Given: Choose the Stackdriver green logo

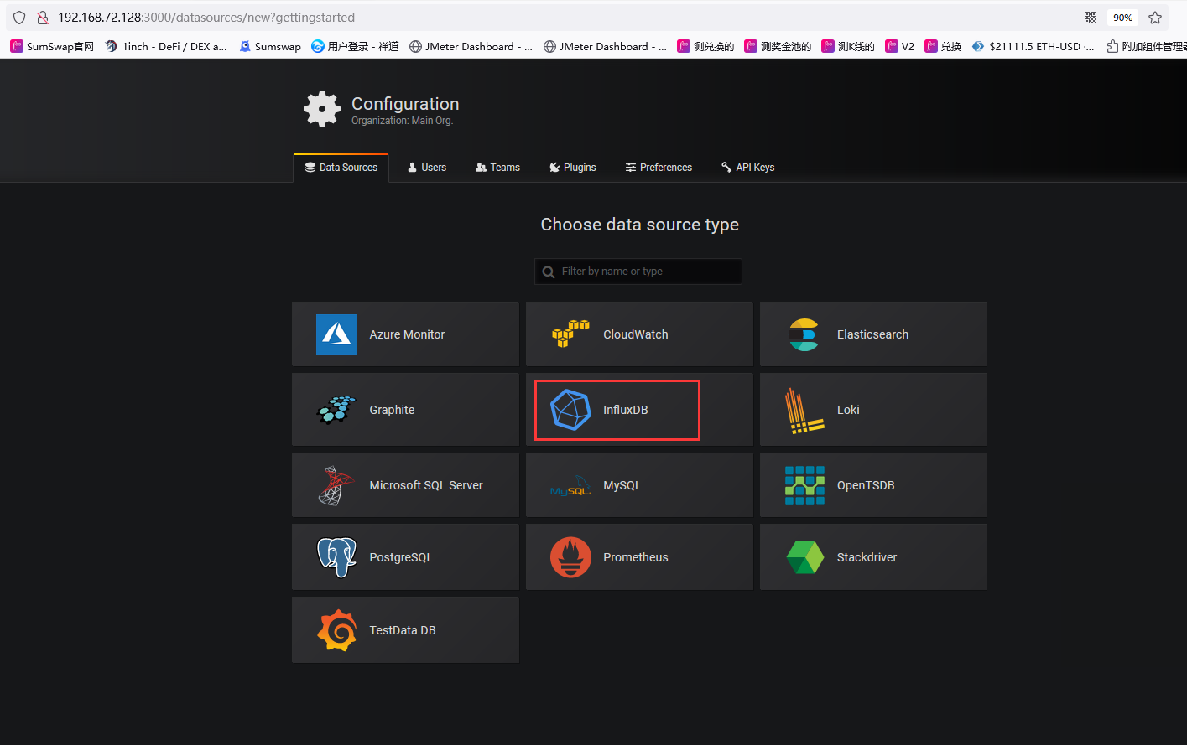Looking at the screenshot, I should 805,557.
